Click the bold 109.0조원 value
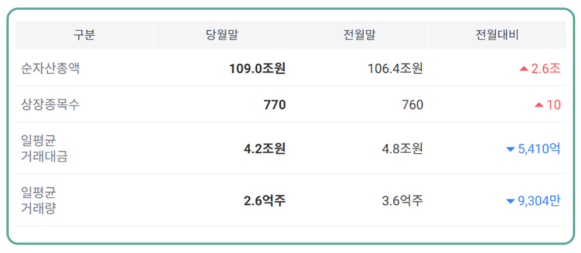 (257, 68)
